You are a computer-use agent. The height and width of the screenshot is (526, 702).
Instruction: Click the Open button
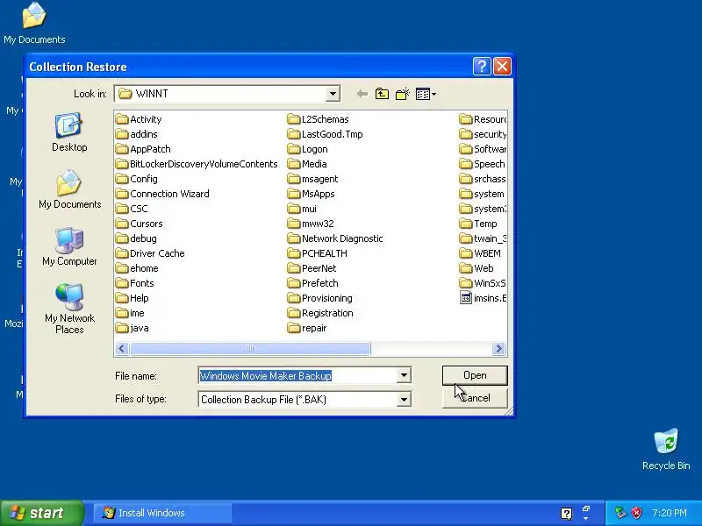point(475,375)
